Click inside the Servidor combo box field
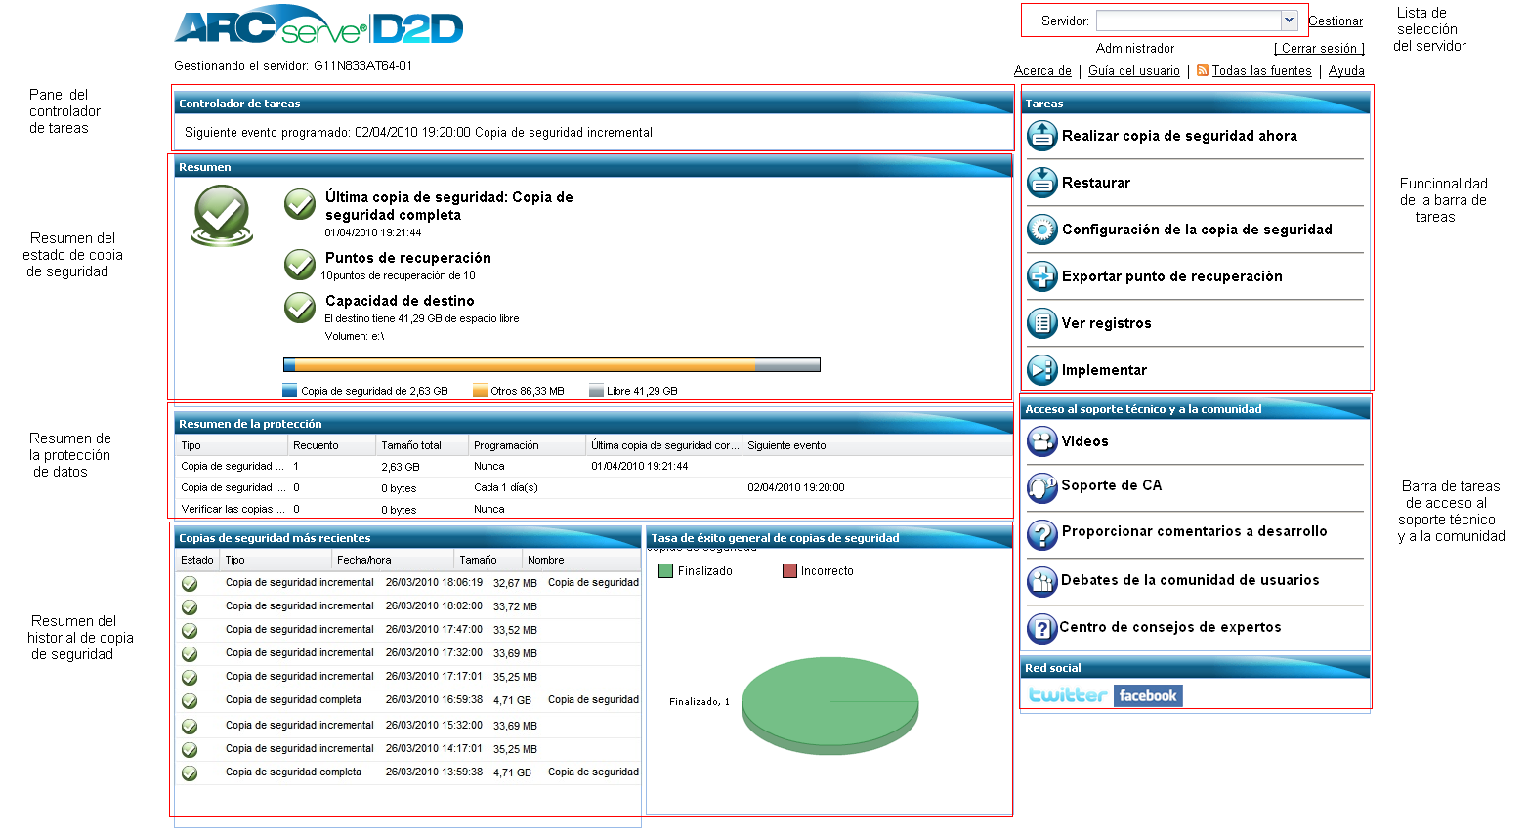Image resolution: width=1527 pixels, height=835 pixels. click(x=1188, y=21)
